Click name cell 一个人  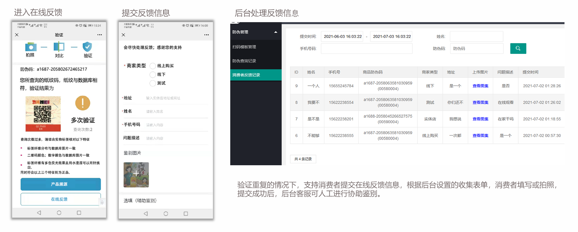(313, 86)
